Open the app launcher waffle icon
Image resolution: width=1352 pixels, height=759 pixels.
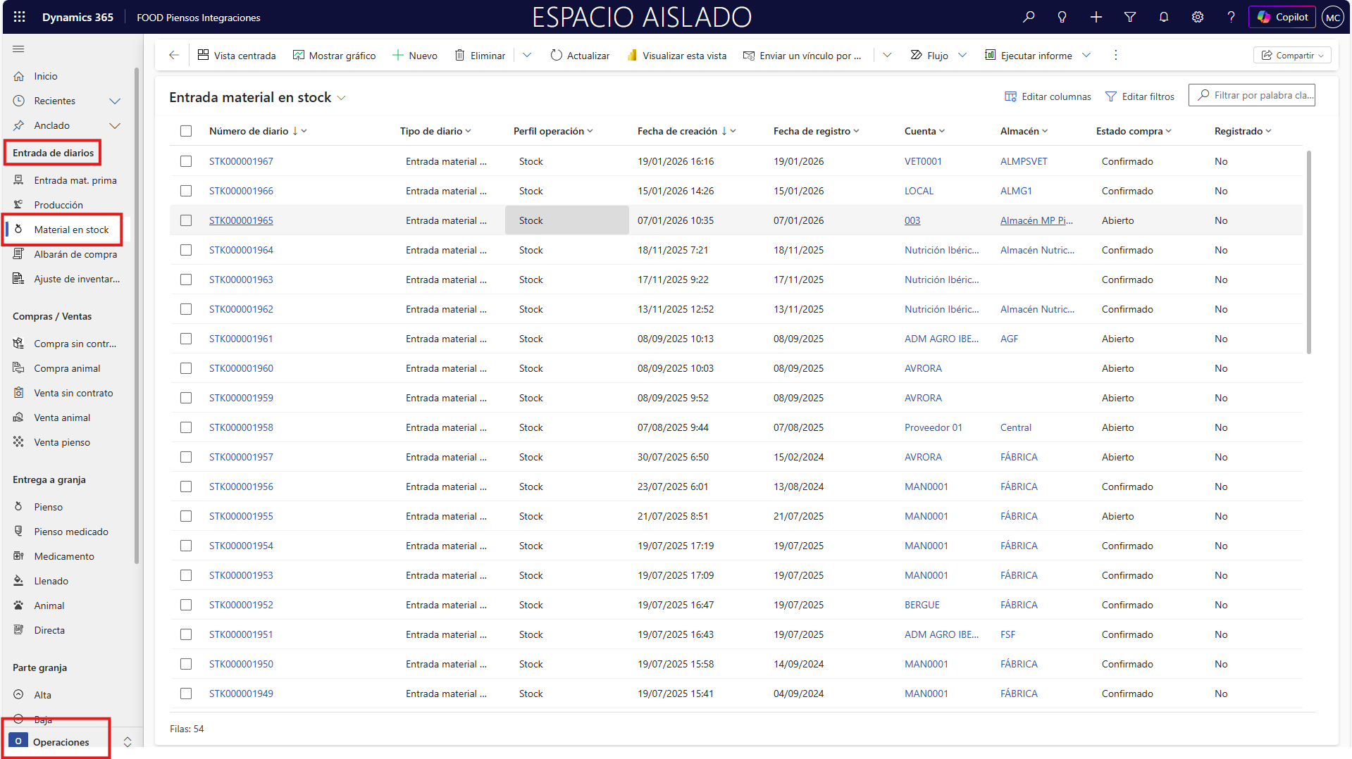click(19, 17)
